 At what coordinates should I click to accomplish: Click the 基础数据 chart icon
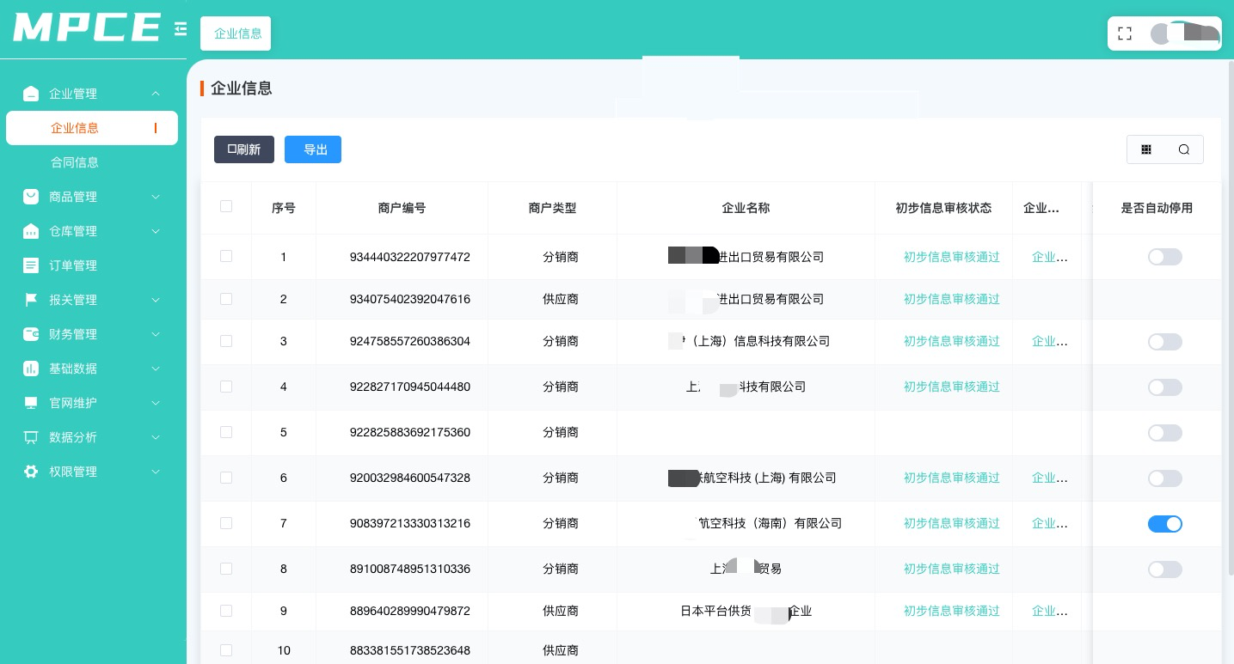click(x=31, y=369)
